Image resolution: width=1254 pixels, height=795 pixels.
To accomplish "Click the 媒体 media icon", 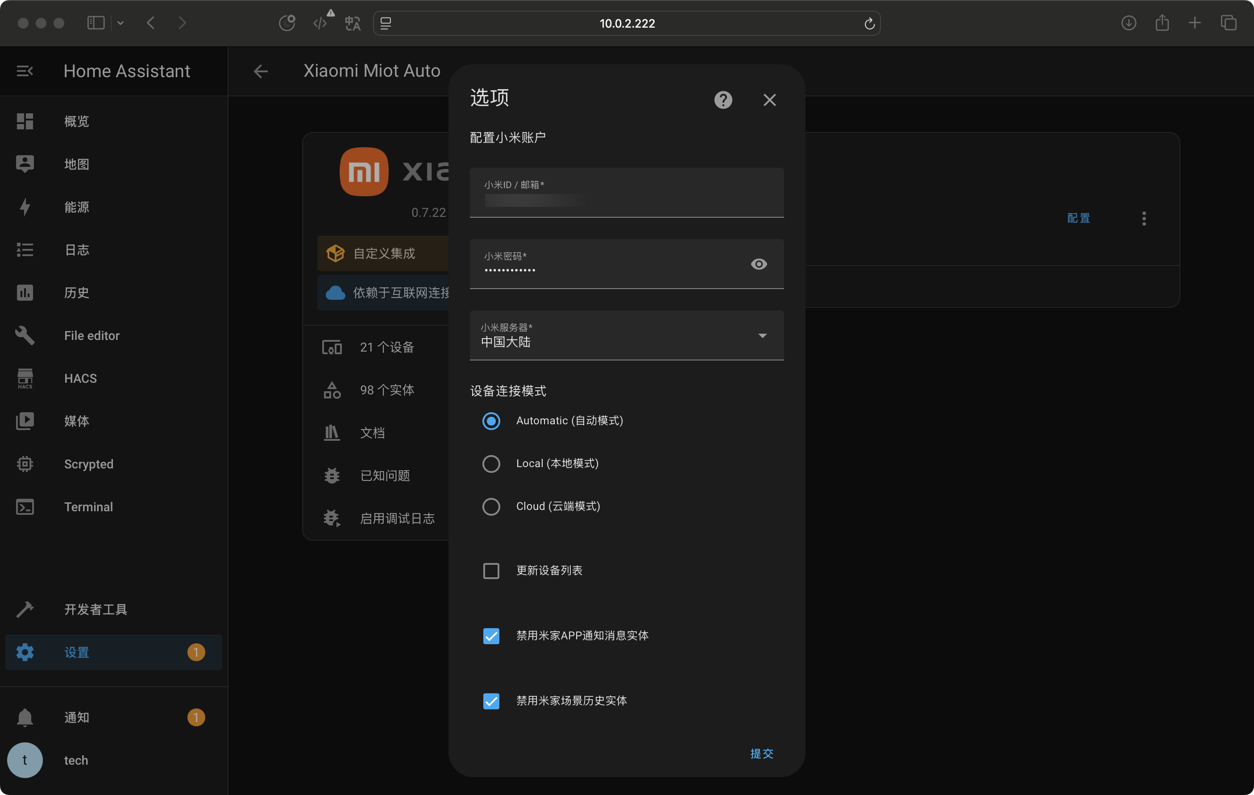I will tap(25, 421).
